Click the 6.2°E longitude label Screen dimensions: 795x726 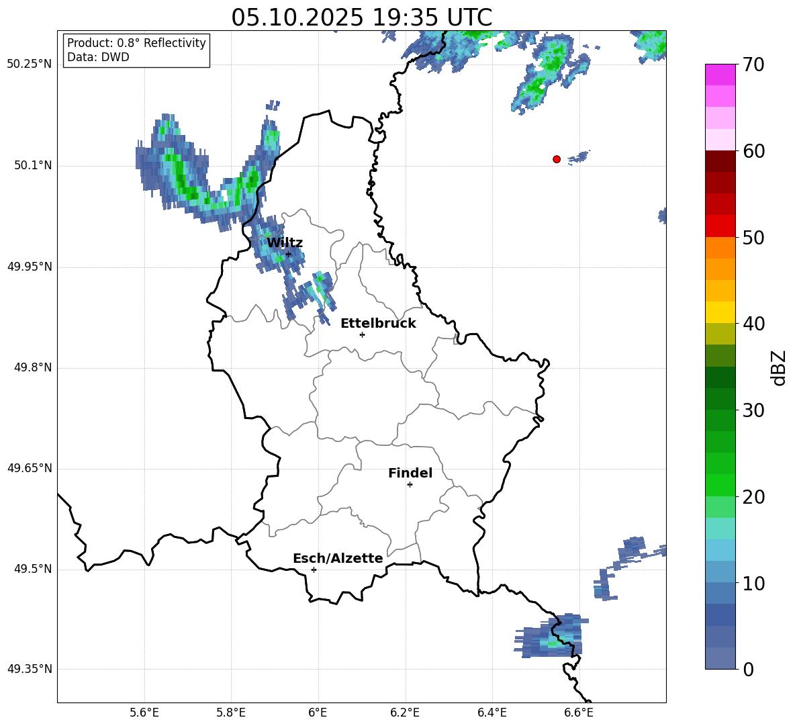click(405, 713)
